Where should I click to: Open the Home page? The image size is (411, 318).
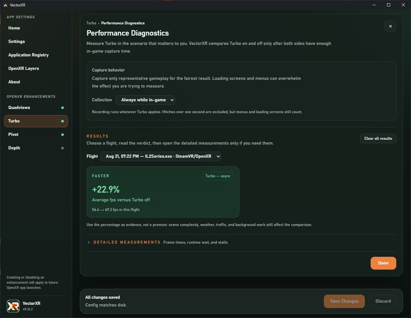[x=14, y=28]
